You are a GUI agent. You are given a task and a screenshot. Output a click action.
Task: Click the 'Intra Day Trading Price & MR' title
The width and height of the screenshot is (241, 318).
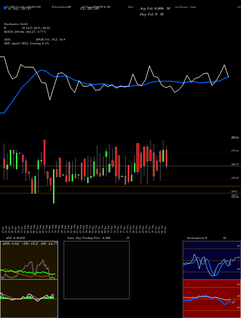[89, 238]
